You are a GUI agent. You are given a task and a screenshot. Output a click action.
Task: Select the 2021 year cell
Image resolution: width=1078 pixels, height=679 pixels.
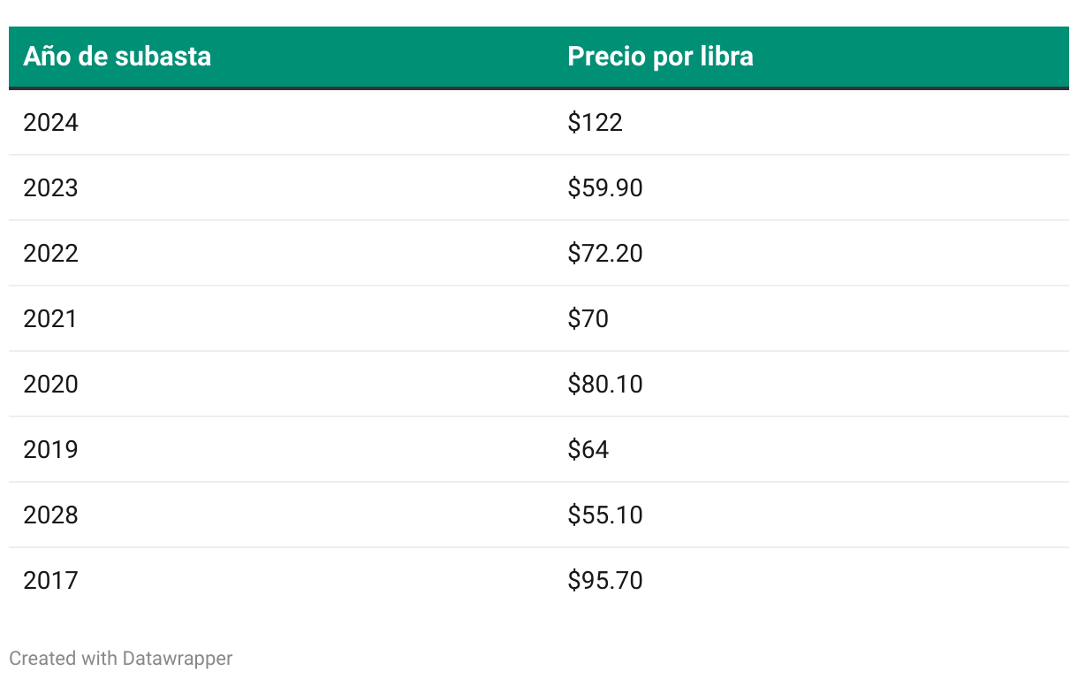coord(50,318)
